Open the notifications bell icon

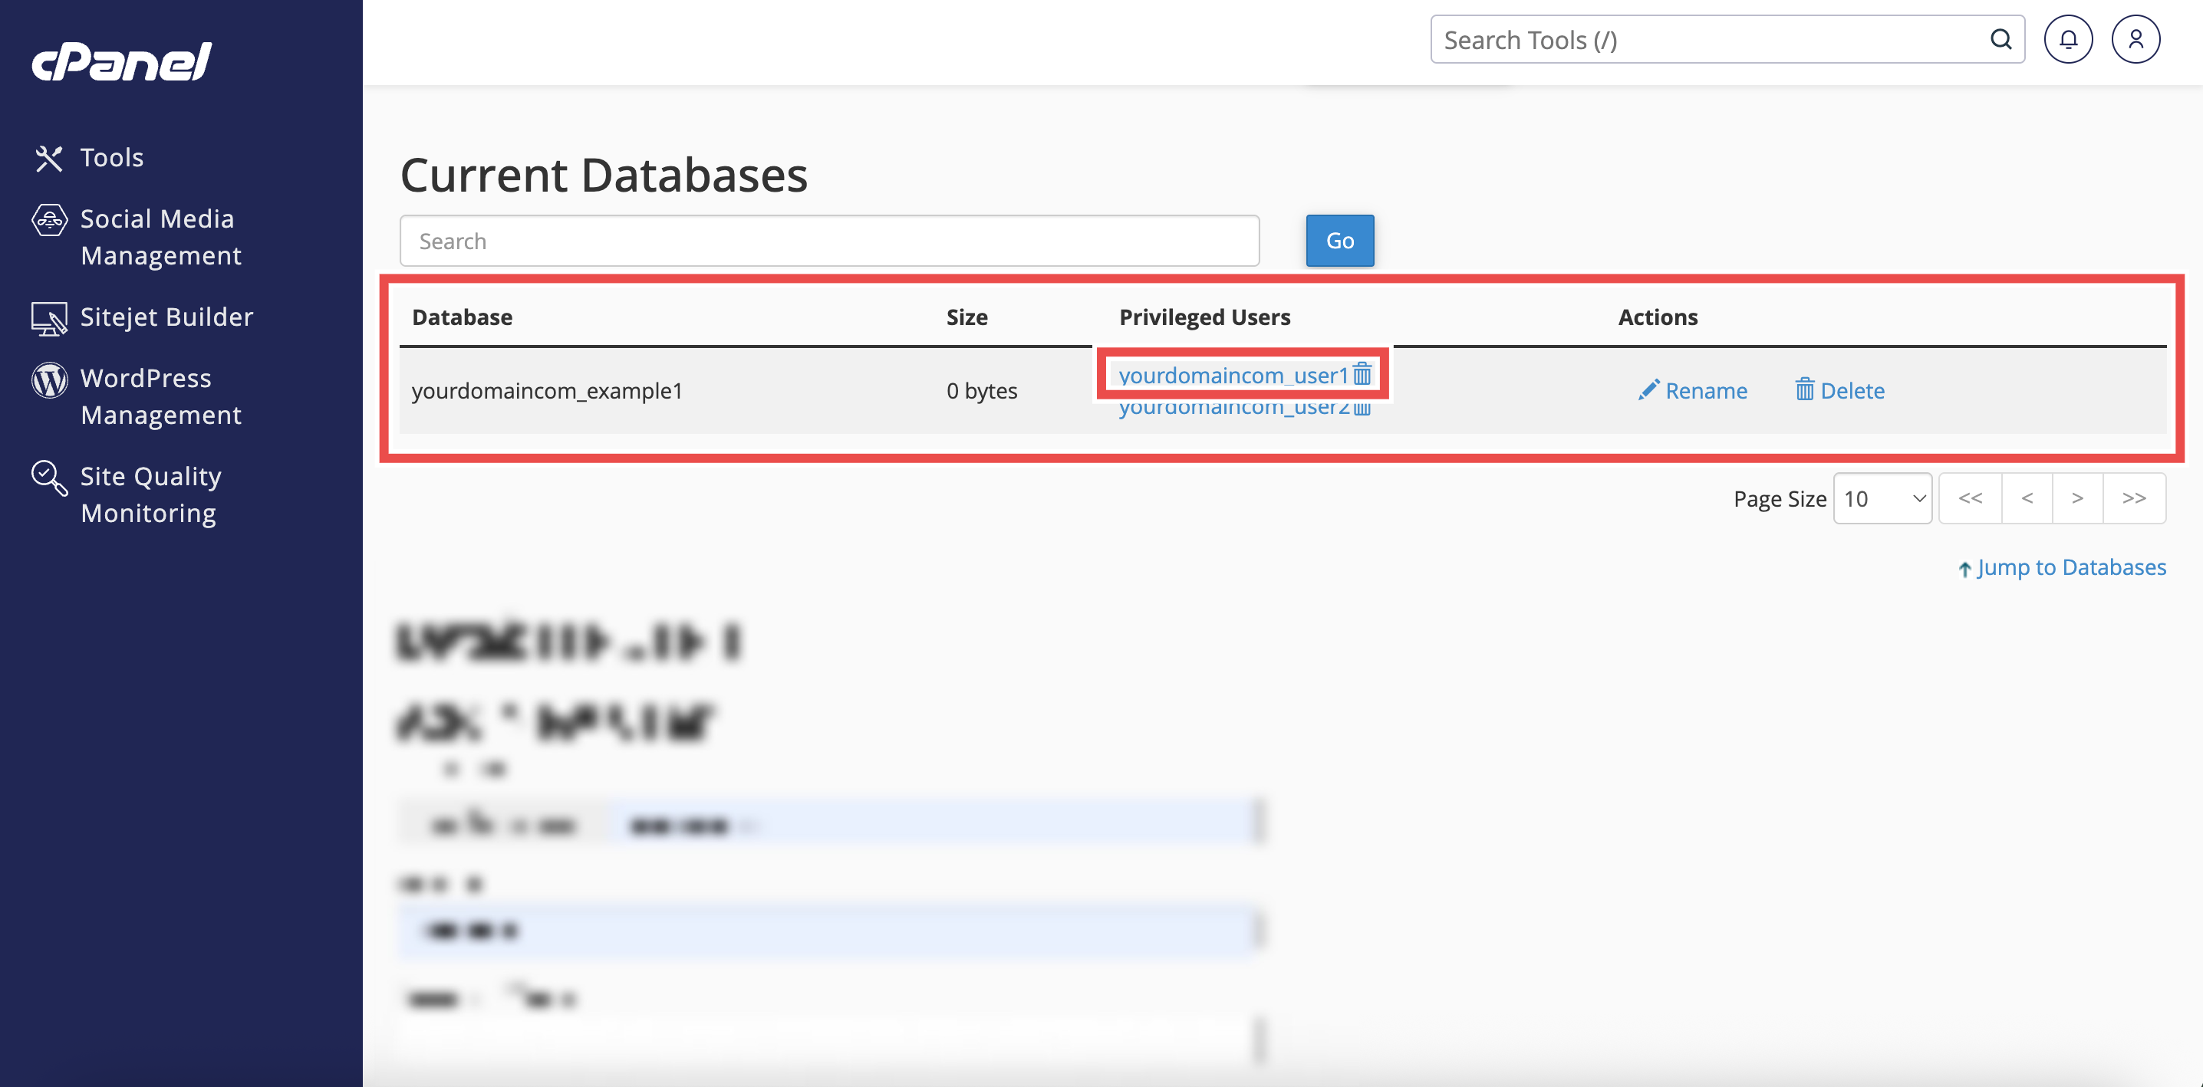tap(2068, 39)
